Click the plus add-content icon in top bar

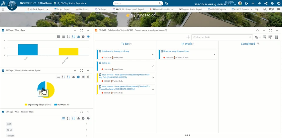(253, 3)
